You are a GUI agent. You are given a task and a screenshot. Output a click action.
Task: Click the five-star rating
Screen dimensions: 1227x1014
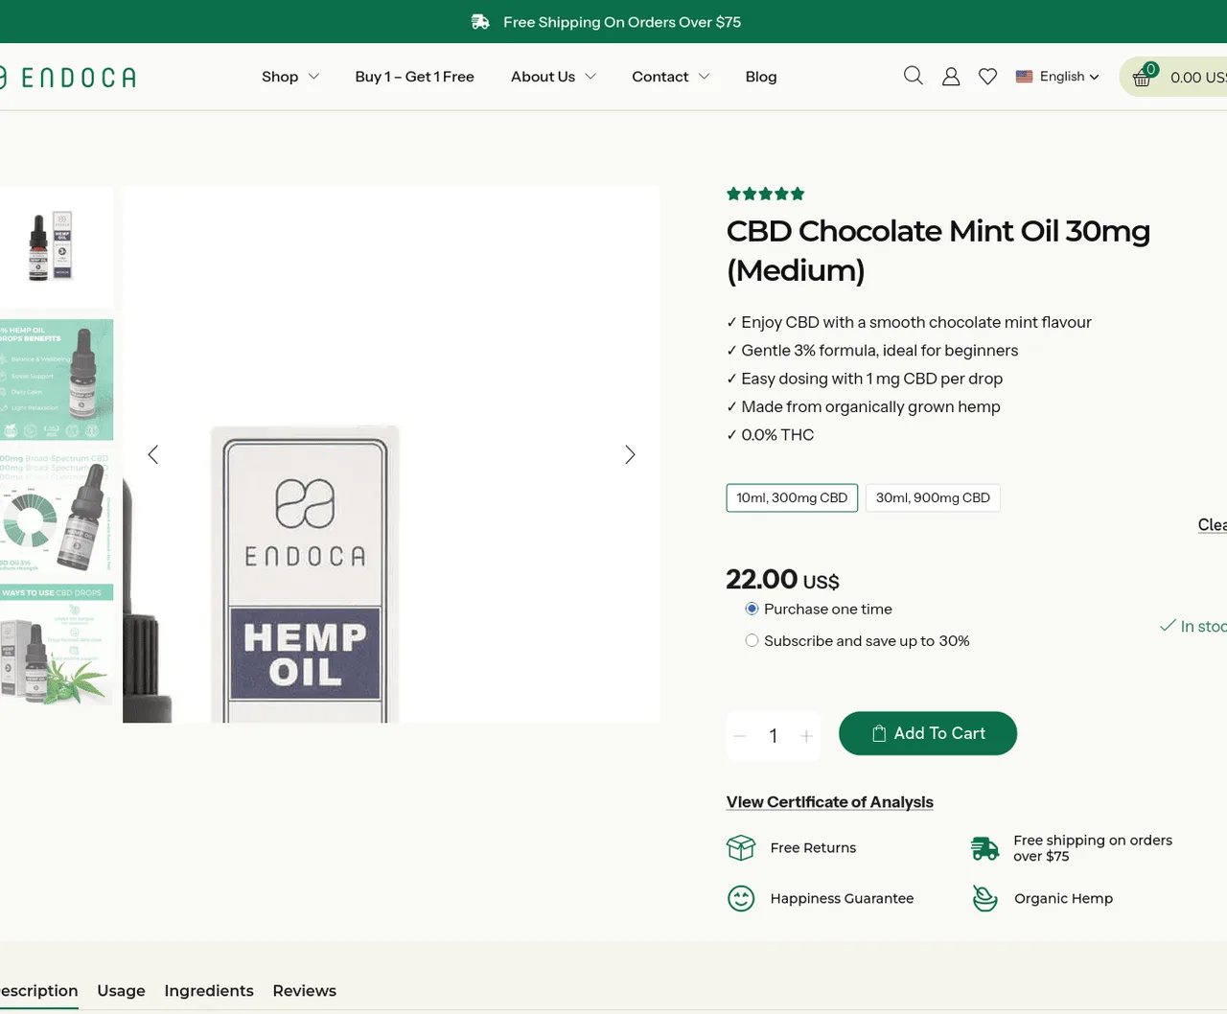point(765,194)
